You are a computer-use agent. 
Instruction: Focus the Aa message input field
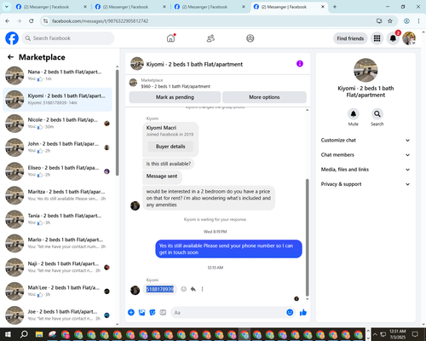pyautogui.click(x=227, y=313)
